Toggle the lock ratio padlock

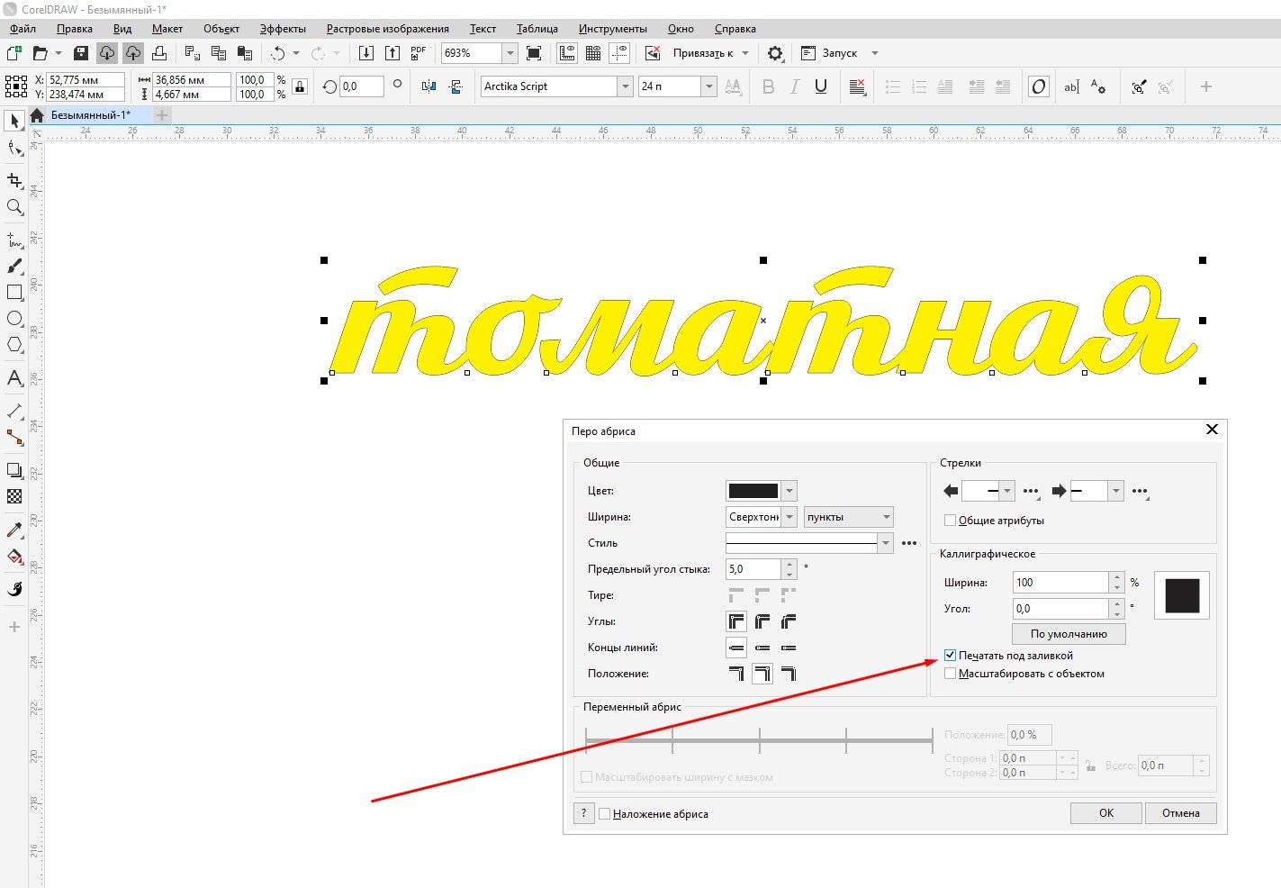click(x=300, y=86)
